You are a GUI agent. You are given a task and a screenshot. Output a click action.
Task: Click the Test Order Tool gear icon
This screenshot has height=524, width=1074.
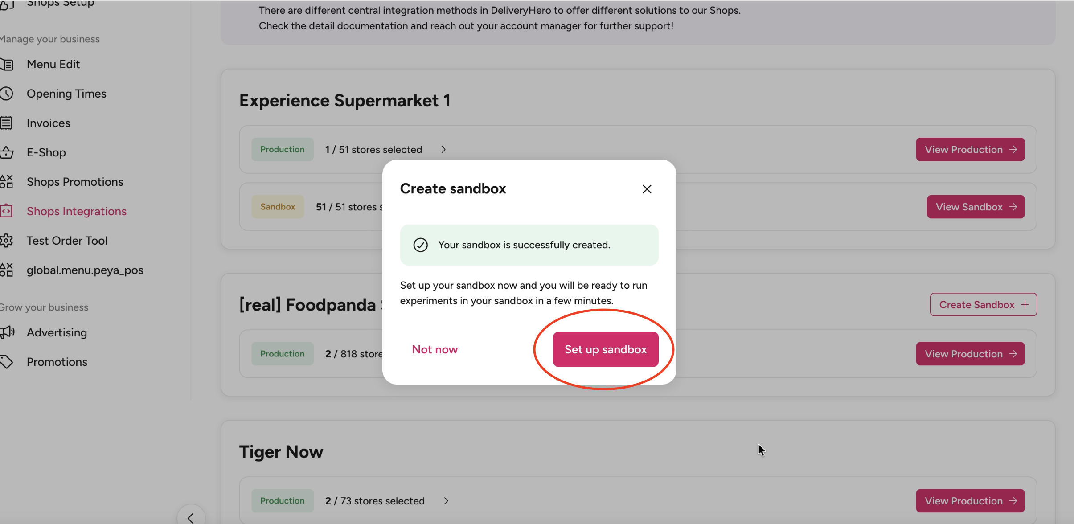(6, 241)
